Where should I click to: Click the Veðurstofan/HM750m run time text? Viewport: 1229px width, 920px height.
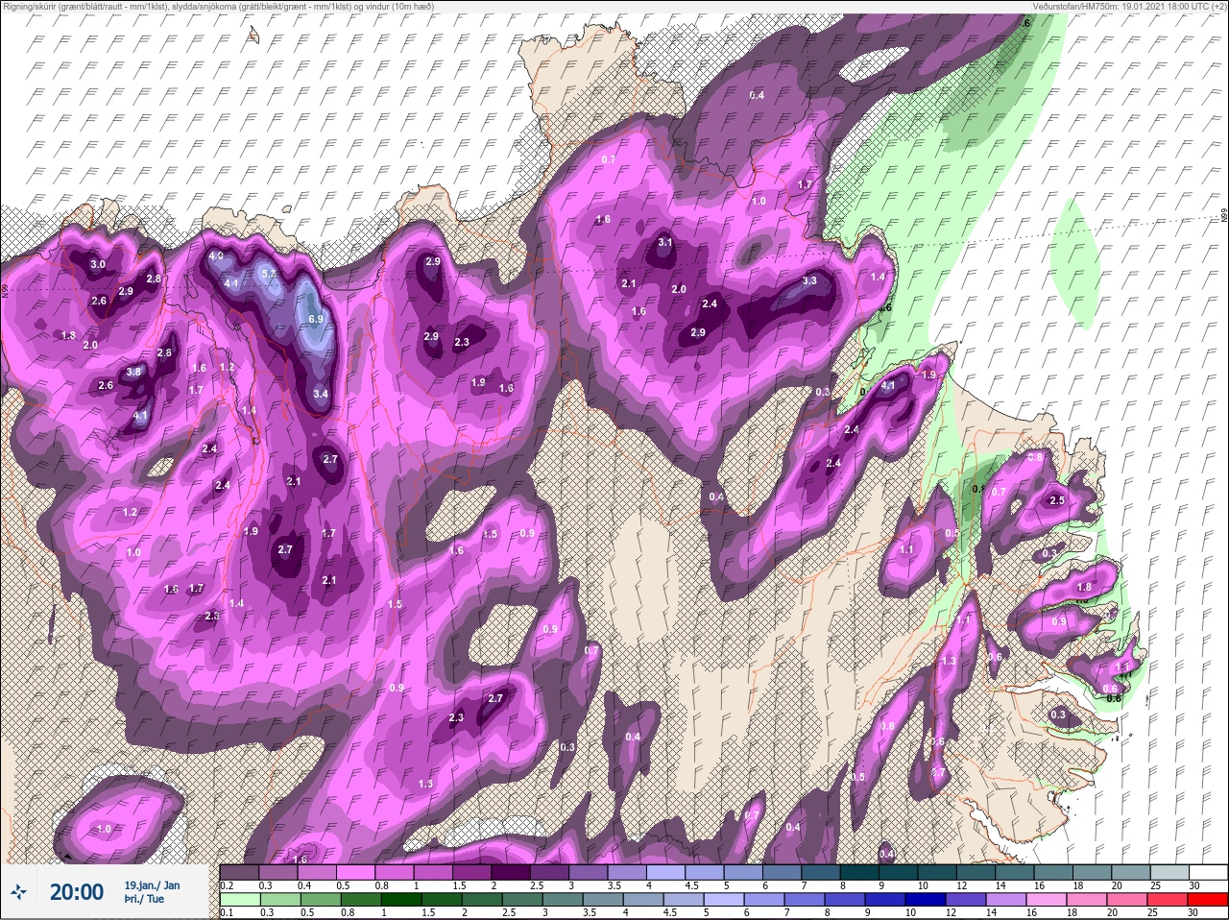(1129, 6)
